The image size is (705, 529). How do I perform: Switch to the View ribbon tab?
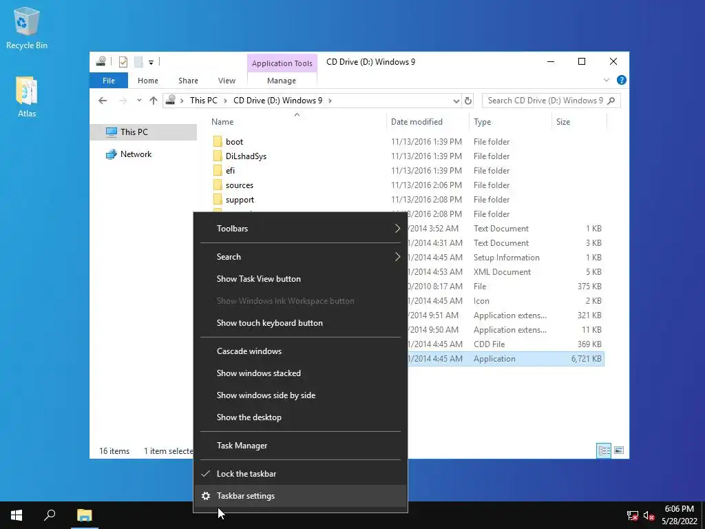227,81
